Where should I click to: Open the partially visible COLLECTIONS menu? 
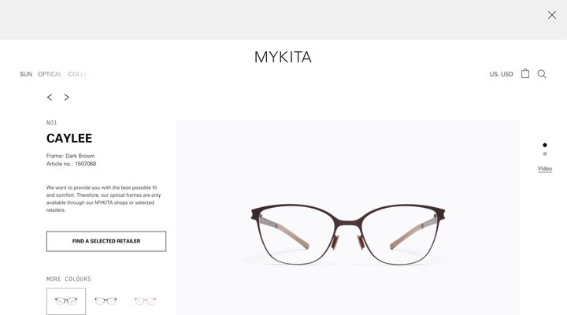(79, 74)
